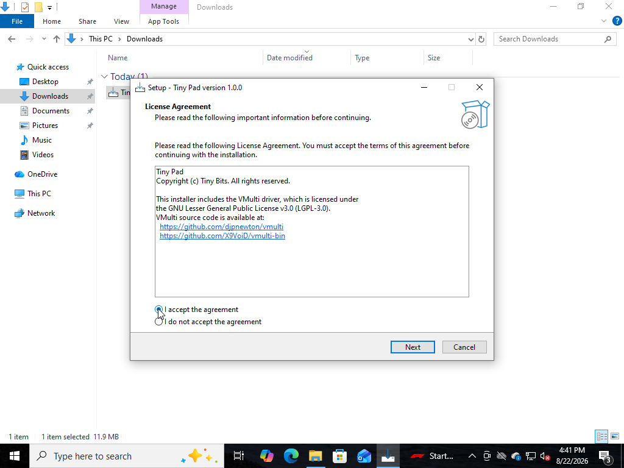Open the App Tools ribbon tab
The width and height of the screenshot is (624, 468).
(163, 21)
